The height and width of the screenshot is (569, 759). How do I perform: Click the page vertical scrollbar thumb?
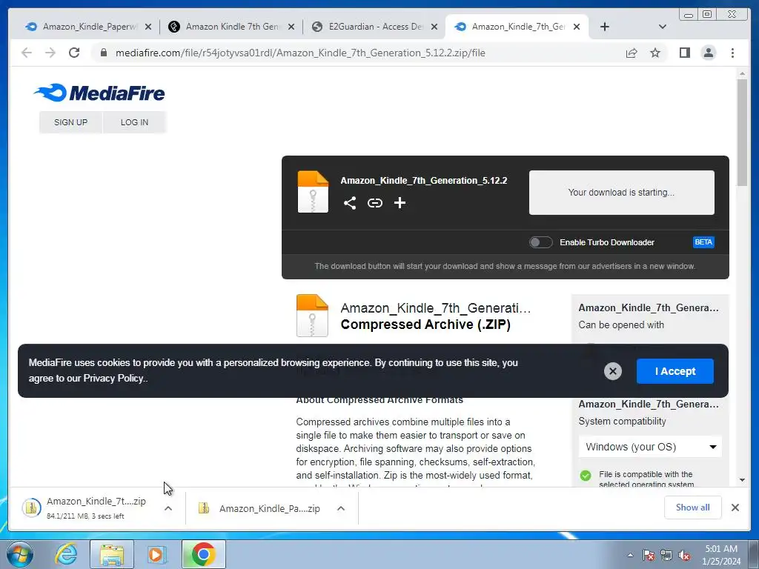742,132
